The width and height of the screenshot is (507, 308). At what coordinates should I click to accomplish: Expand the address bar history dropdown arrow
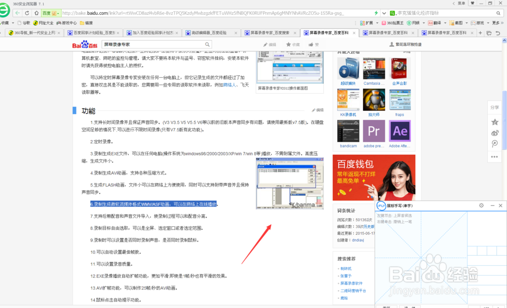[384, 13]
